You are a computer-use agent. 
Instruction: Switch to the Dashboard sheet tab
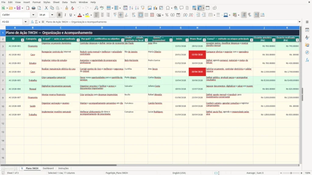click(x=48, y=168)
